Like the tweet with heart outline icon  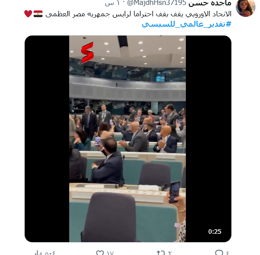tap(100, 253)
